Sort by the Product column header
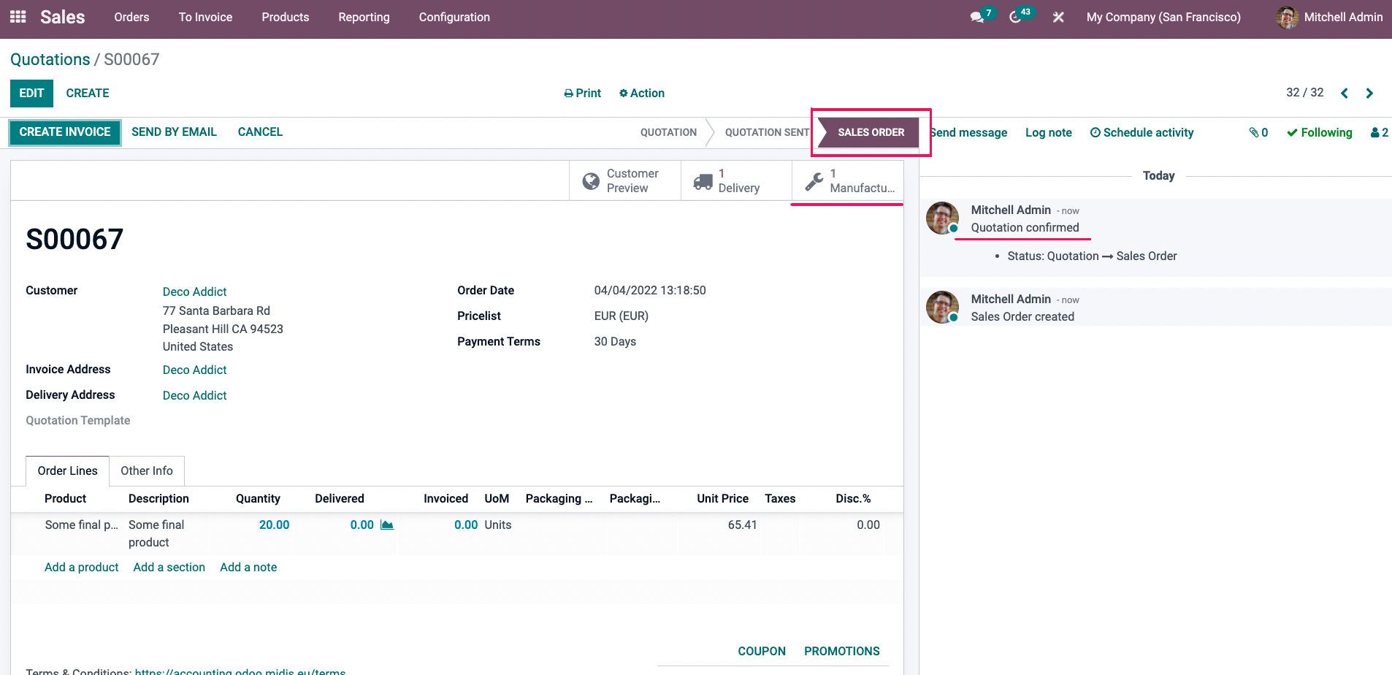Viewport: 1392px width, 675px height. pos(65,499)
